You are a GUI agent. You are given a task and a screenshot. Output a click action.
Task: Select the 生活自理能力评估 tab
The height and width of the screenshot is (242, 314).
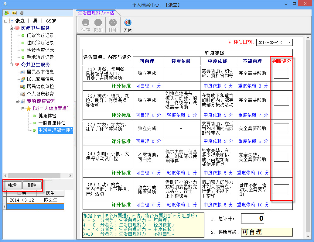point(96,13)
